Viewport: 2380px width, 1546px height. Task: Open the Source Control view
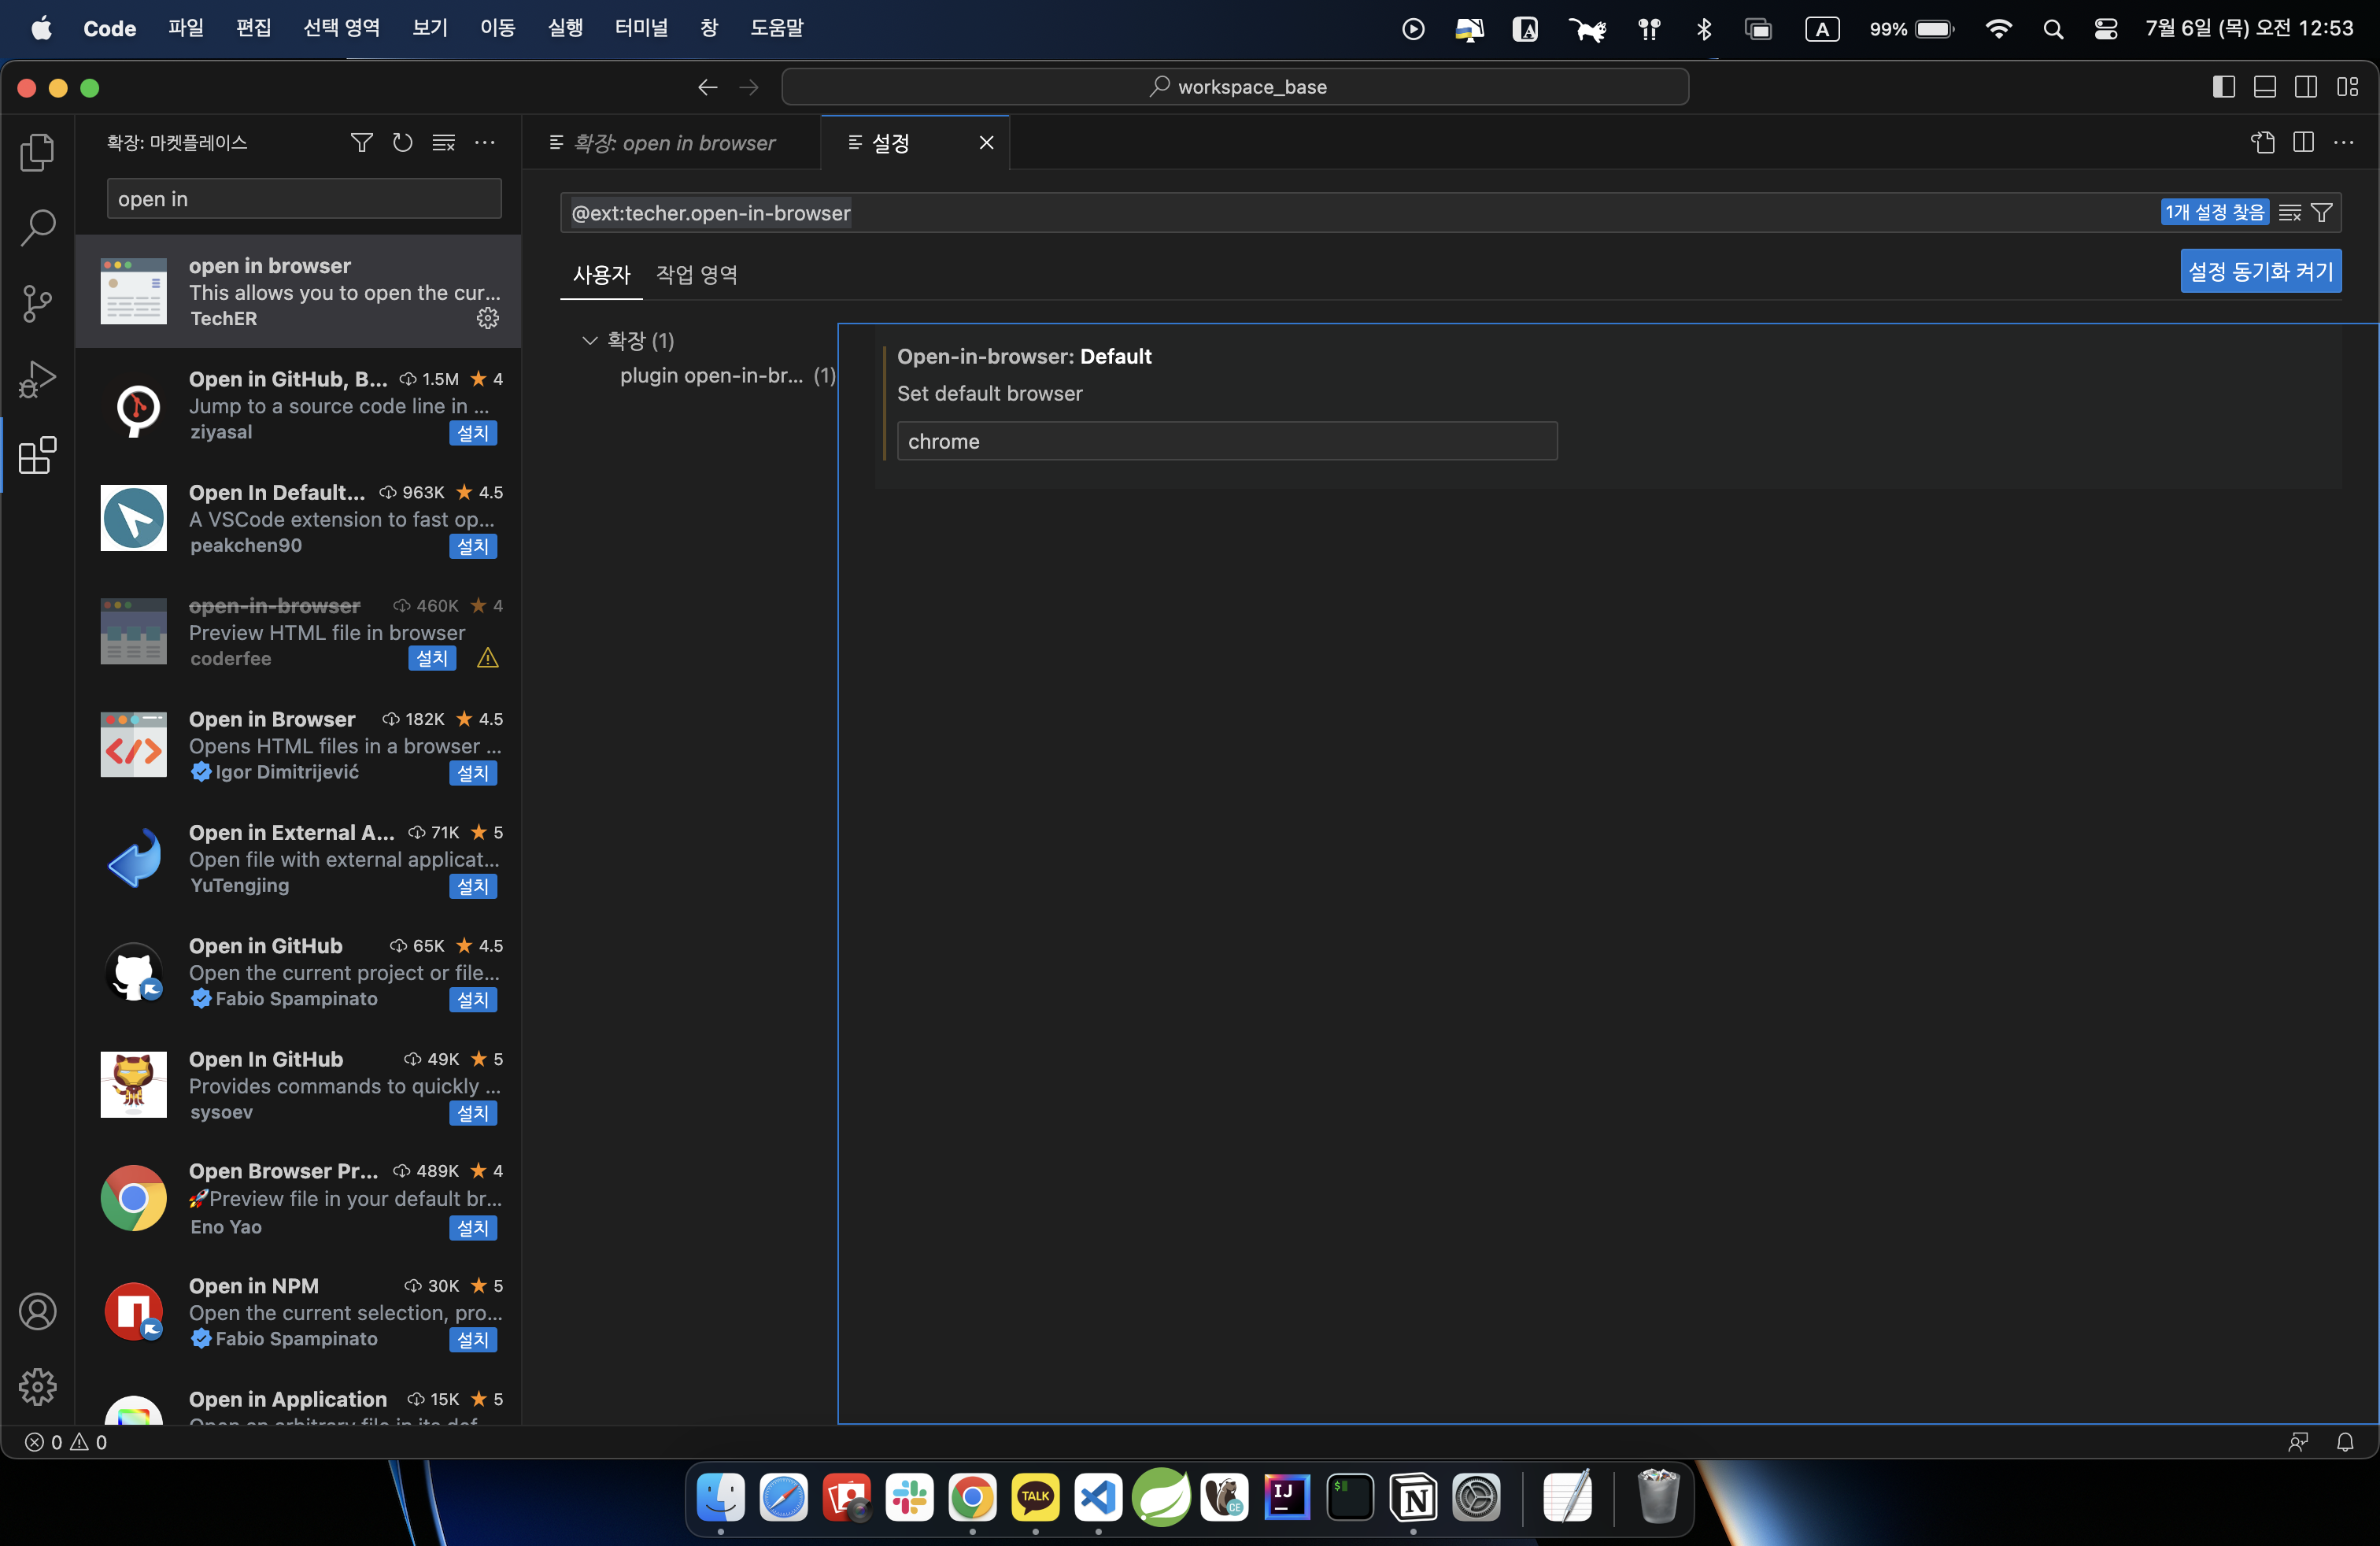pos(37,303)
